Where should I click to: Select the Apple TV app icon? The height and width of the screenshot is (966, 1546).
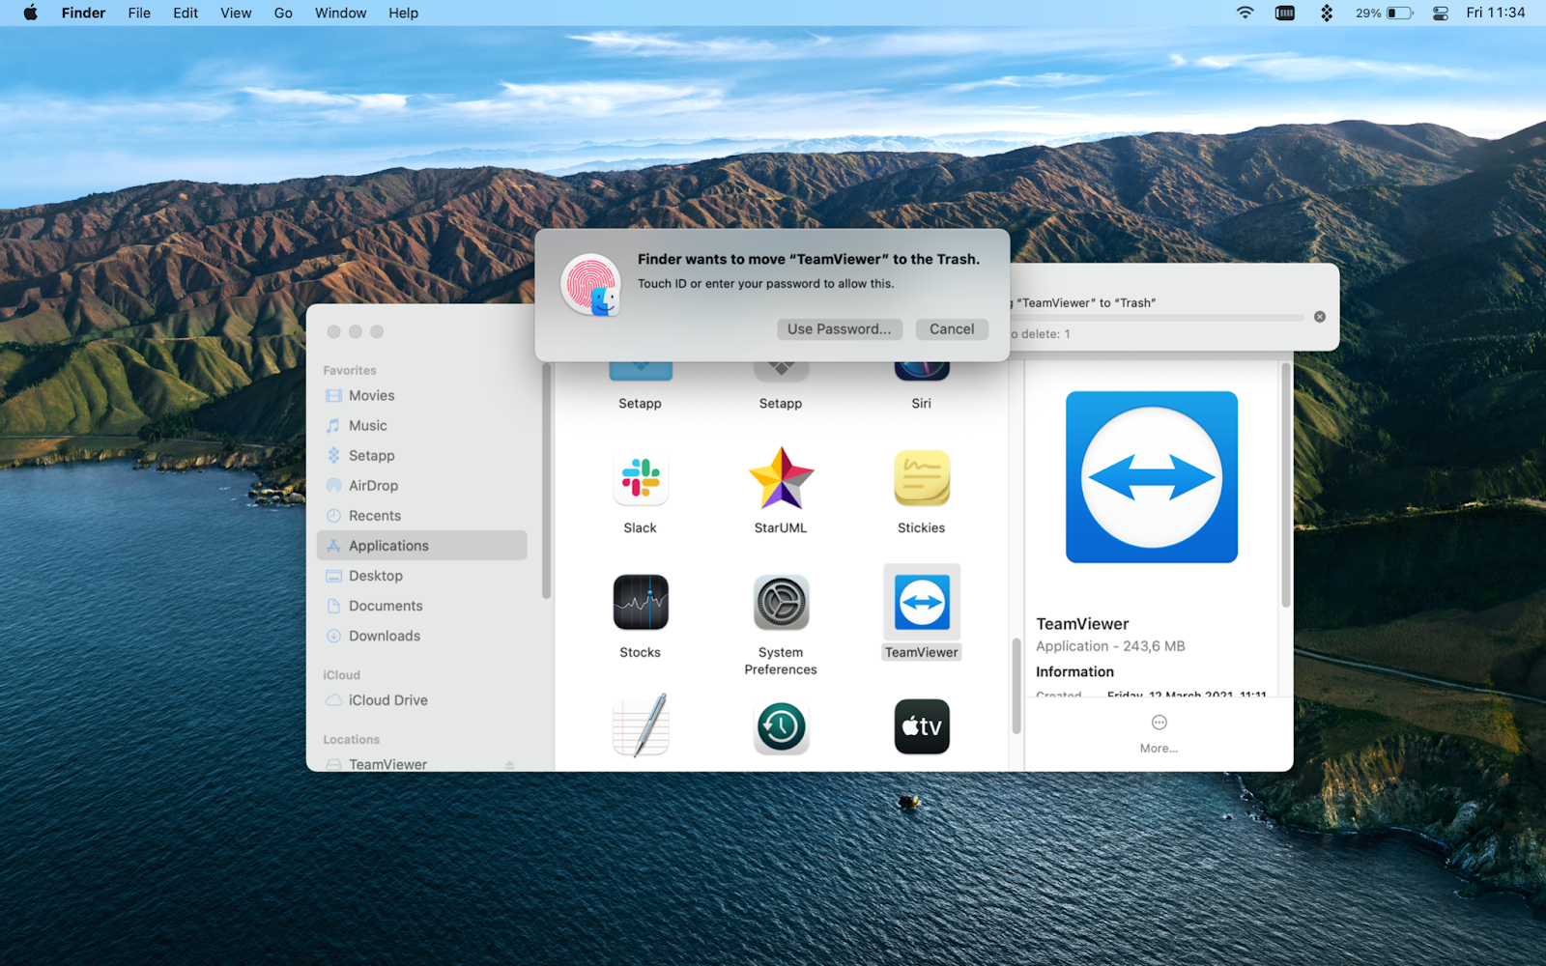[x=922, y=726]
